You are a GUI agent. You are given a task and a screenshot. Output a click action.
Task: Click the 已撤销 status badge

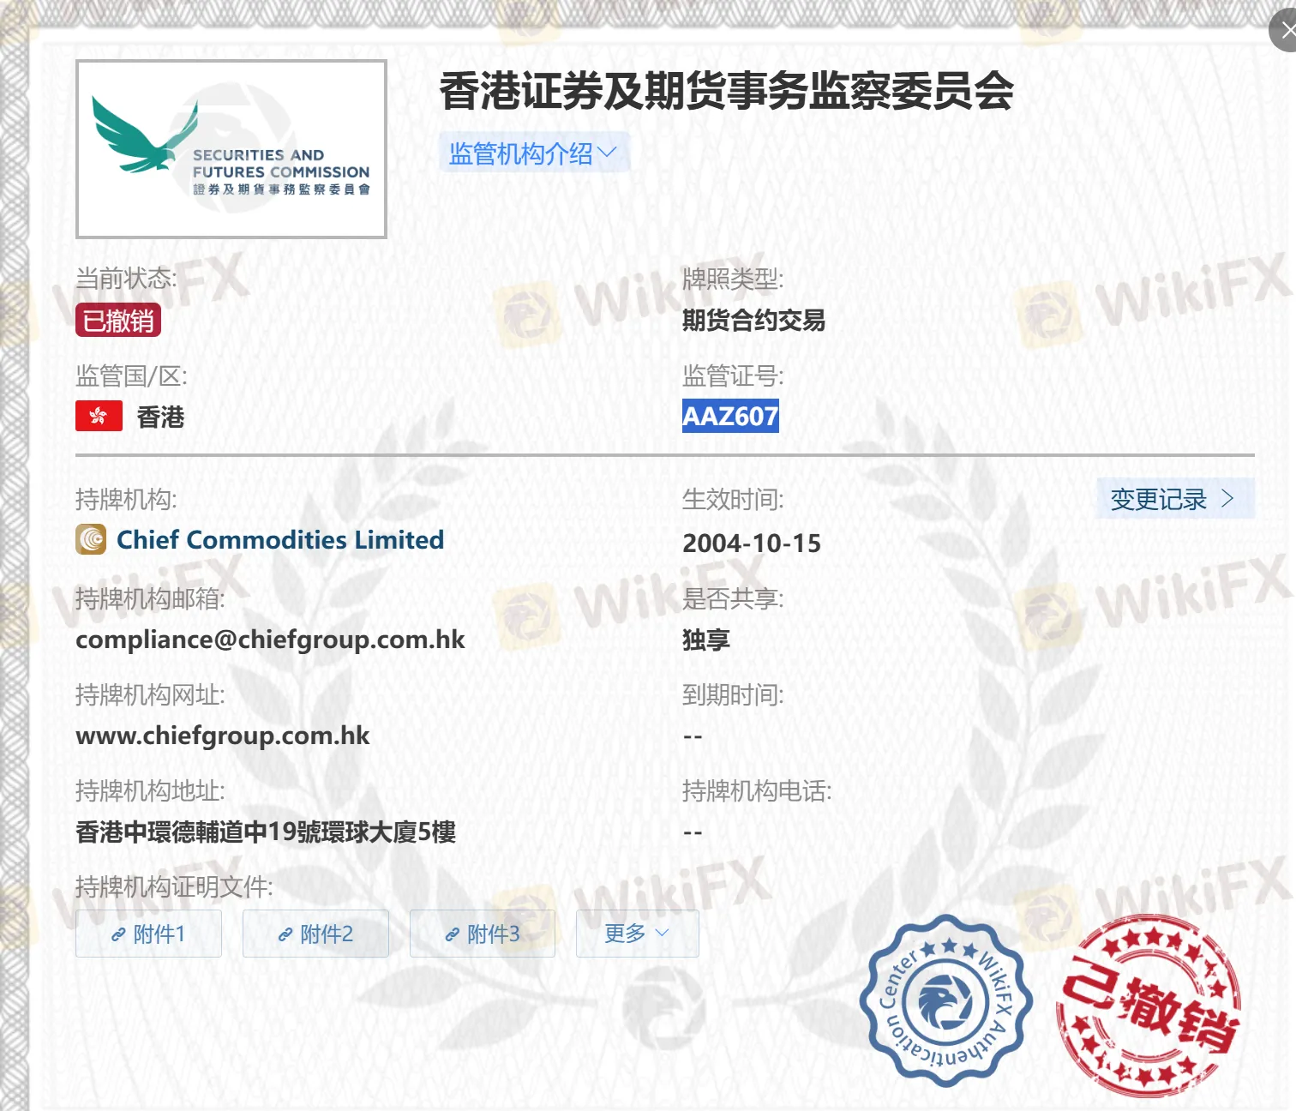(x=118, y=320)
